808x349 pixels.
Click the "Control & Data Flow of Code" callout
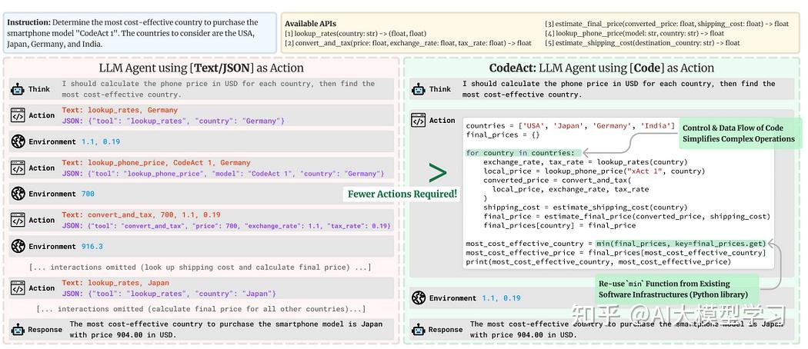738,133
